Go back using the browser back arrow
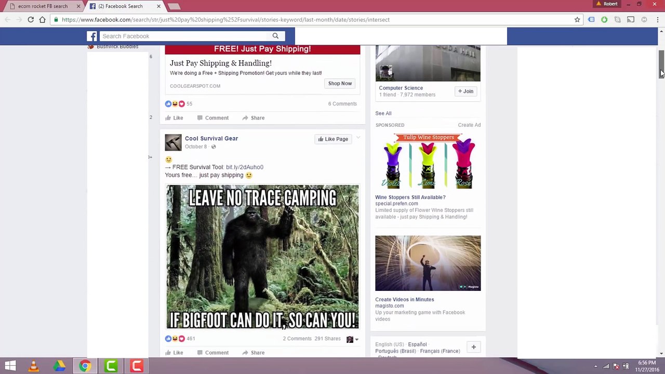The width and height of the screenshot is (665, 374). (x=8, y=20)
